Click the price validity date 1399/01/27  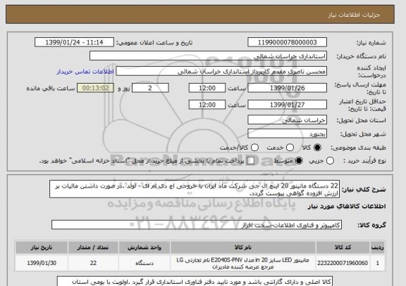(x=287, y=105)
